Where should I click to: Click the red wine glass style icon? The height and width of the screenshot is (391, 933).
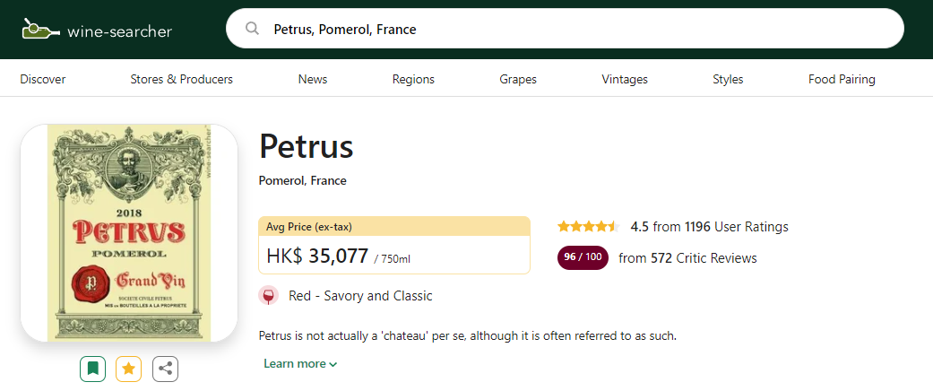point(268,296)
